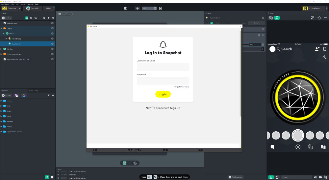The height and width of the screenshot is (180, 329).
Task: Expand the Scripts folder
Action: (x=1, y=111)
